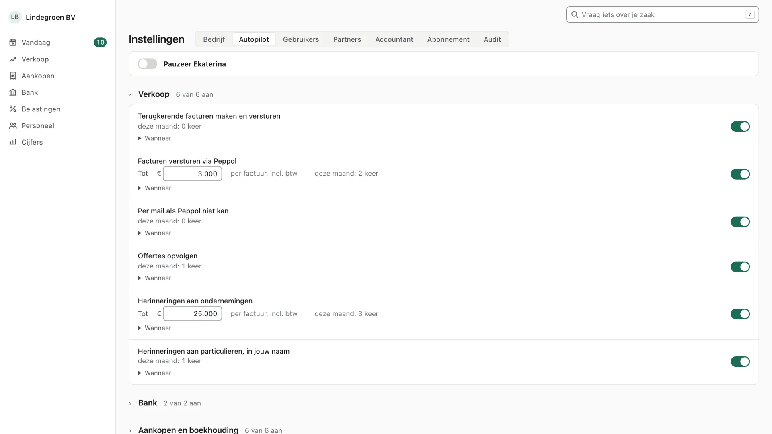772x434 pixels.
Task: Switch off Per mail als Peppol niet kan
Action: [x=740, y=222]
